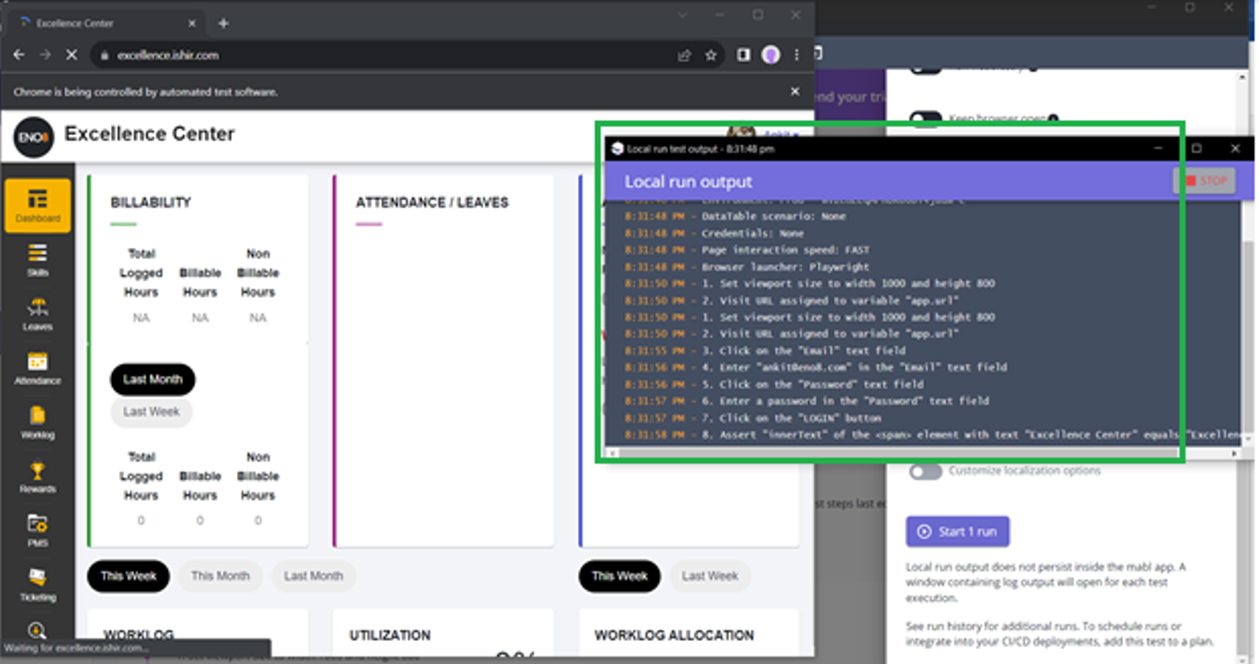The image size is (1259, 664).
Task: Select Last Month under Billability
Action: coord(152,379)
